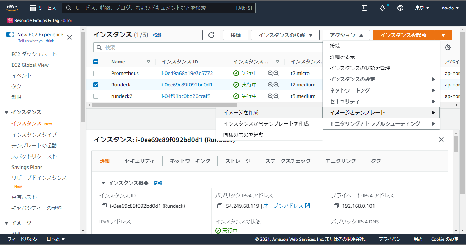Open the インスタンスの状態 dropdown

tap(285, 35)
